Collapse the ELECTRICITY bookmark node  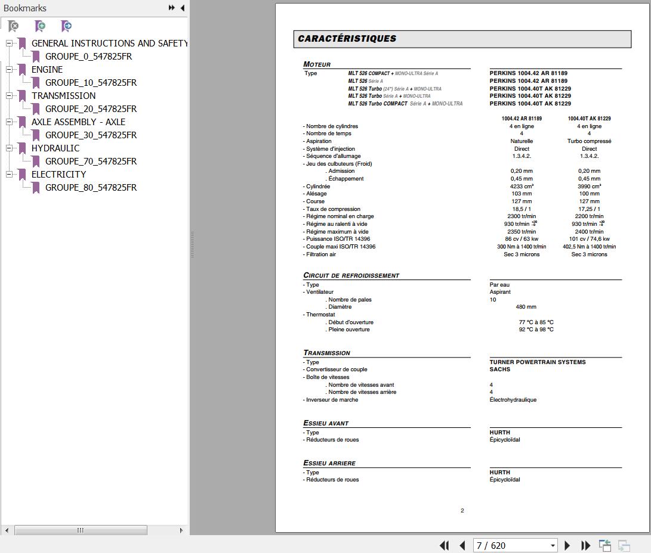[9, 174]
